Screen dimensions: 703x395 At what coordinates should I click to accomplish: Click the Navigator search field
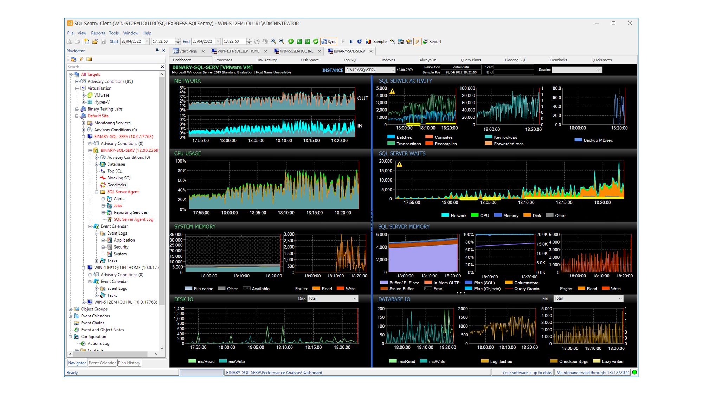(x=113, y=67)
